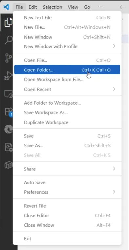Click the Go Back arrow
This screenshot has height=250, width=129.
(x=122, y=7)
